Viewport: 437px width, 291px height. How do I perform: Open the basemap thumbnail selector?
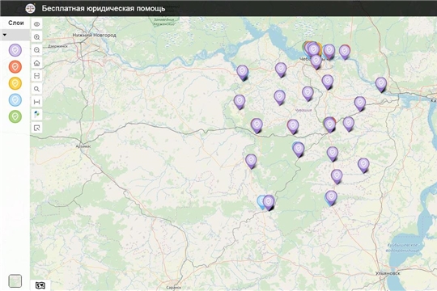pyautogui.click(x=15, y=281)
